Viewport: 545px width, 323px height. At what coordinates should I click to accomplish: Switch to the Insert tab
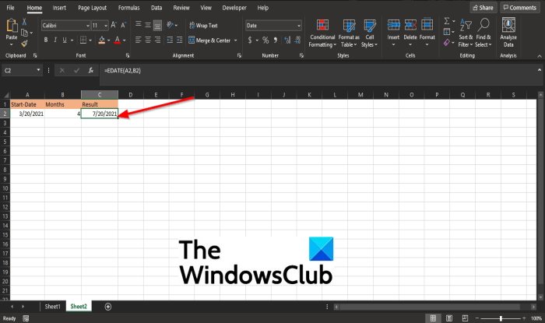[59, 8]
